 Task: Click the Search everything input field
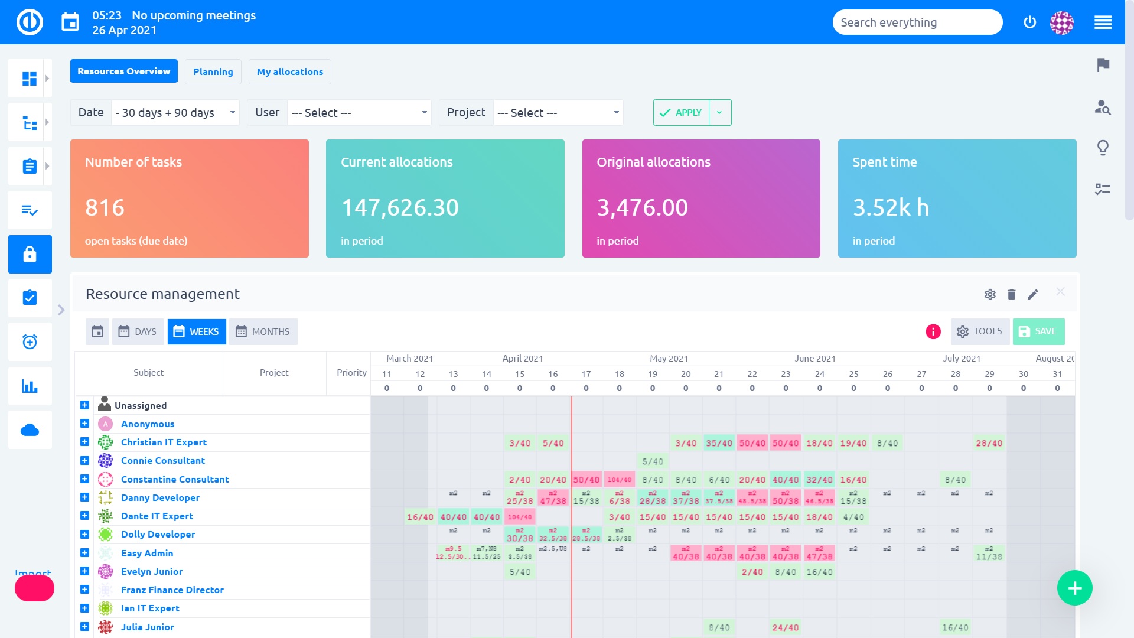click(x=917, y=22)
